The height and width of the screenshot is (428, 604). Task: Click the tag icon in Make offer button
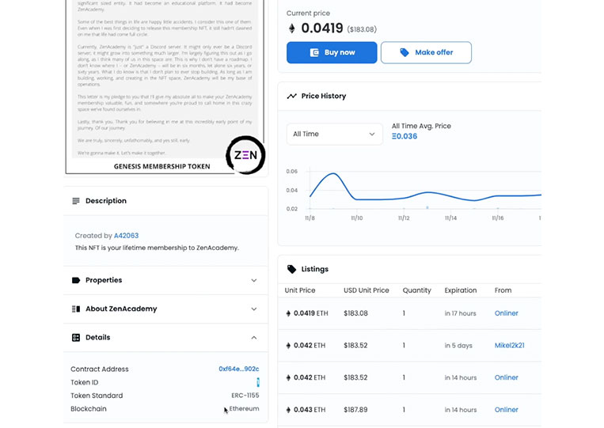coord(405,52)
